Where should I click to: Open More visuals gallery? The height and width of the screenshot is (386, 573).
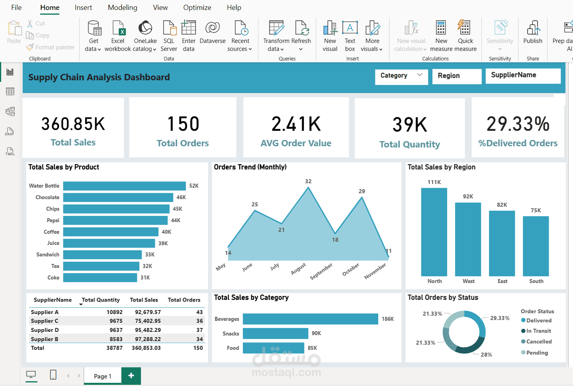[x=372, y=36]
